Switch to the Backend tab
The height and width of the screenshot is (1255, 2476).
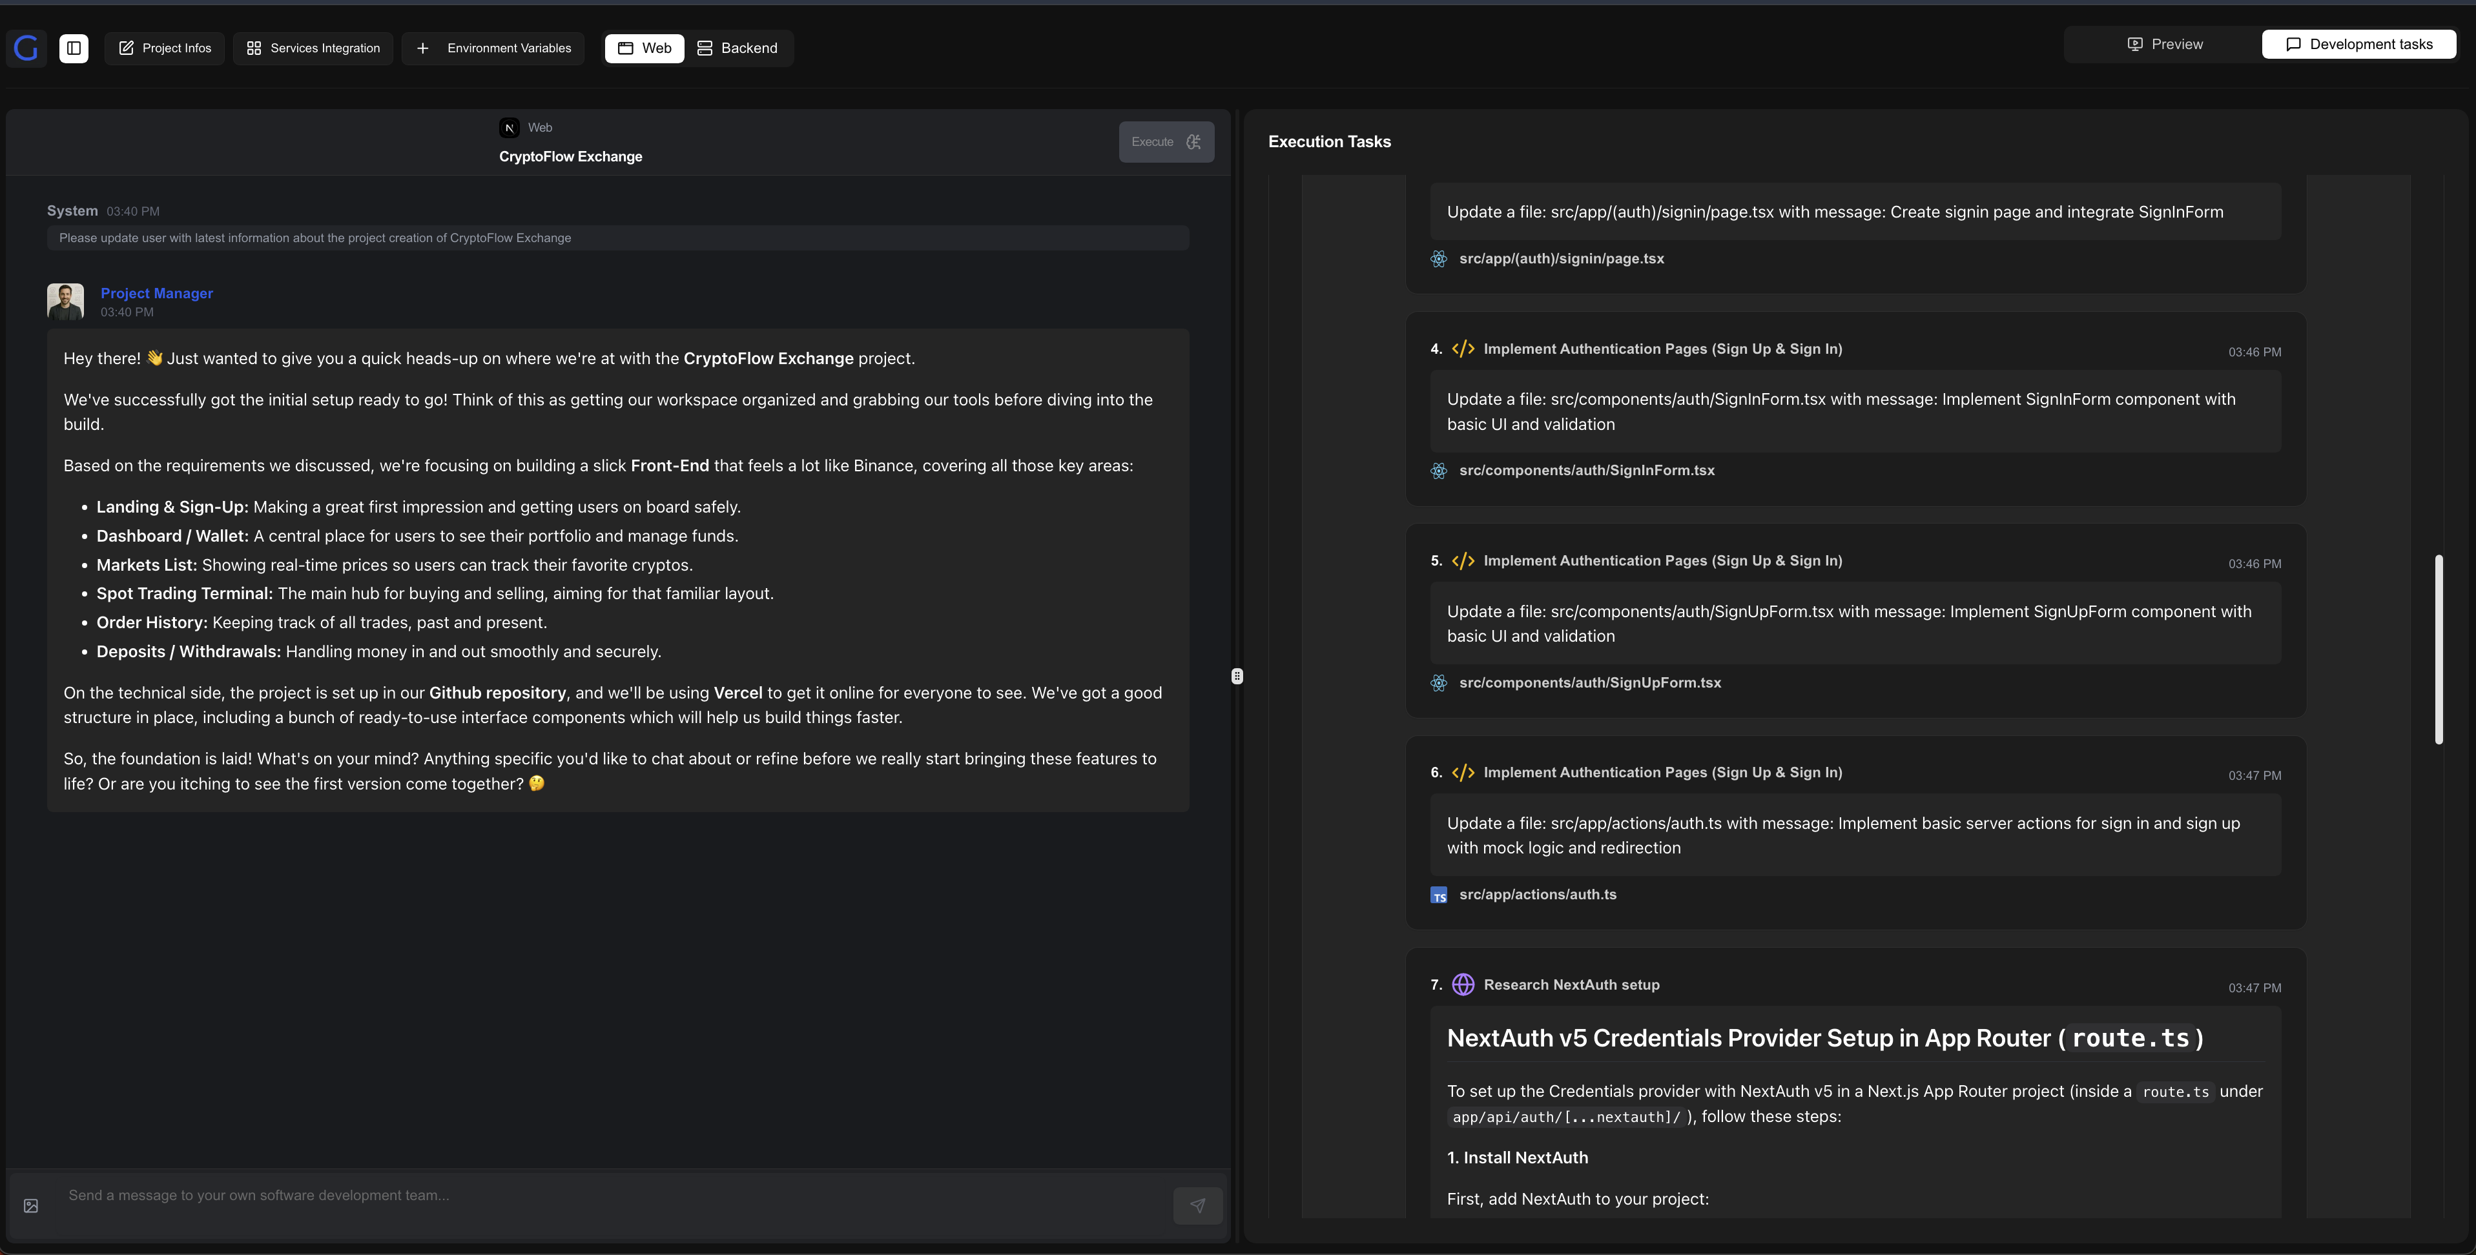pos(738,48)
